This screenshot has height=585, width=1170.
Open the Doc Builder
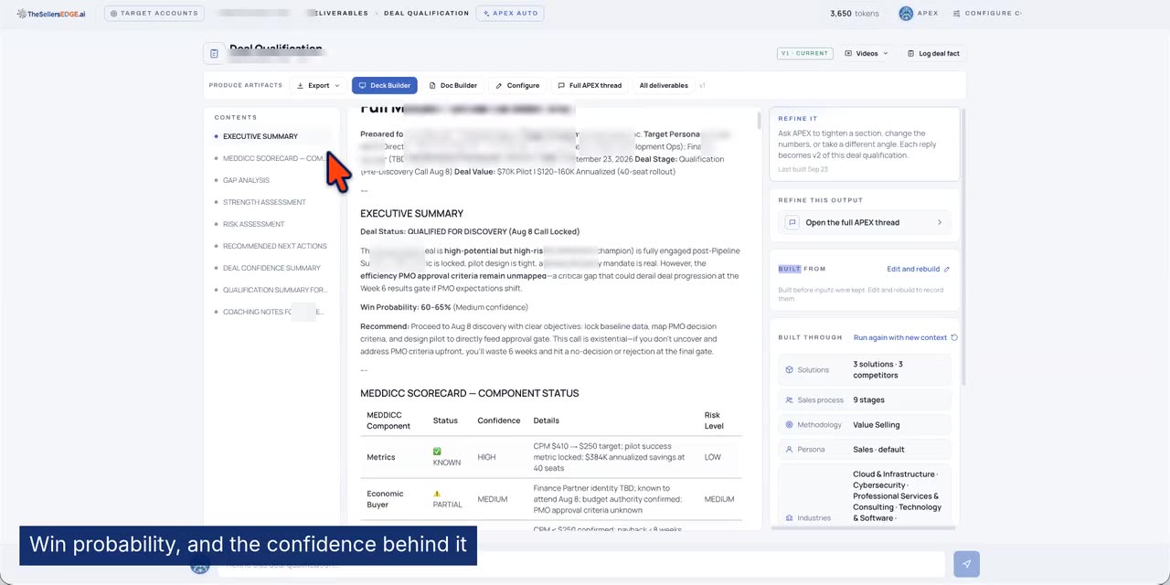tap(453, 85)
